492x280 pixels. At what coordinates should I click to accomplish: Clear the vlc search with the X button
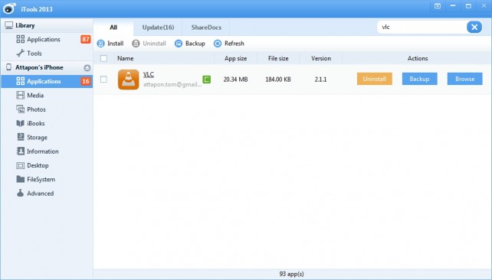tap(474, 28)
